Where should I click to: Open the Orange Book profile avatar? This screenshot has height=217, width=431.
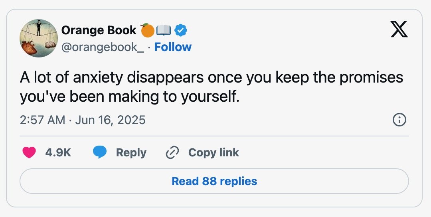39,38
